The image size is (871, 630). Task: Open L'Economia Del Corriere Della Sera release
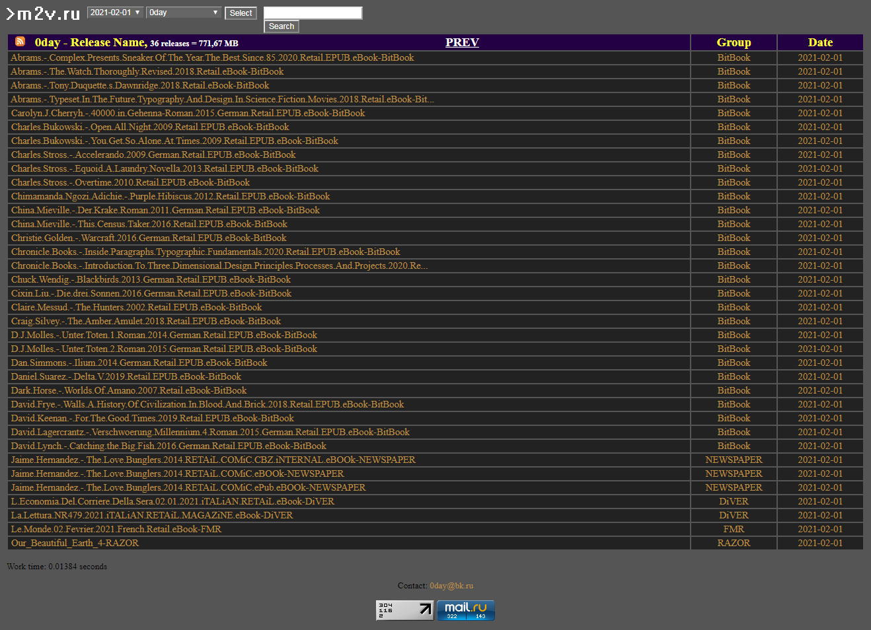pos(172,501)
